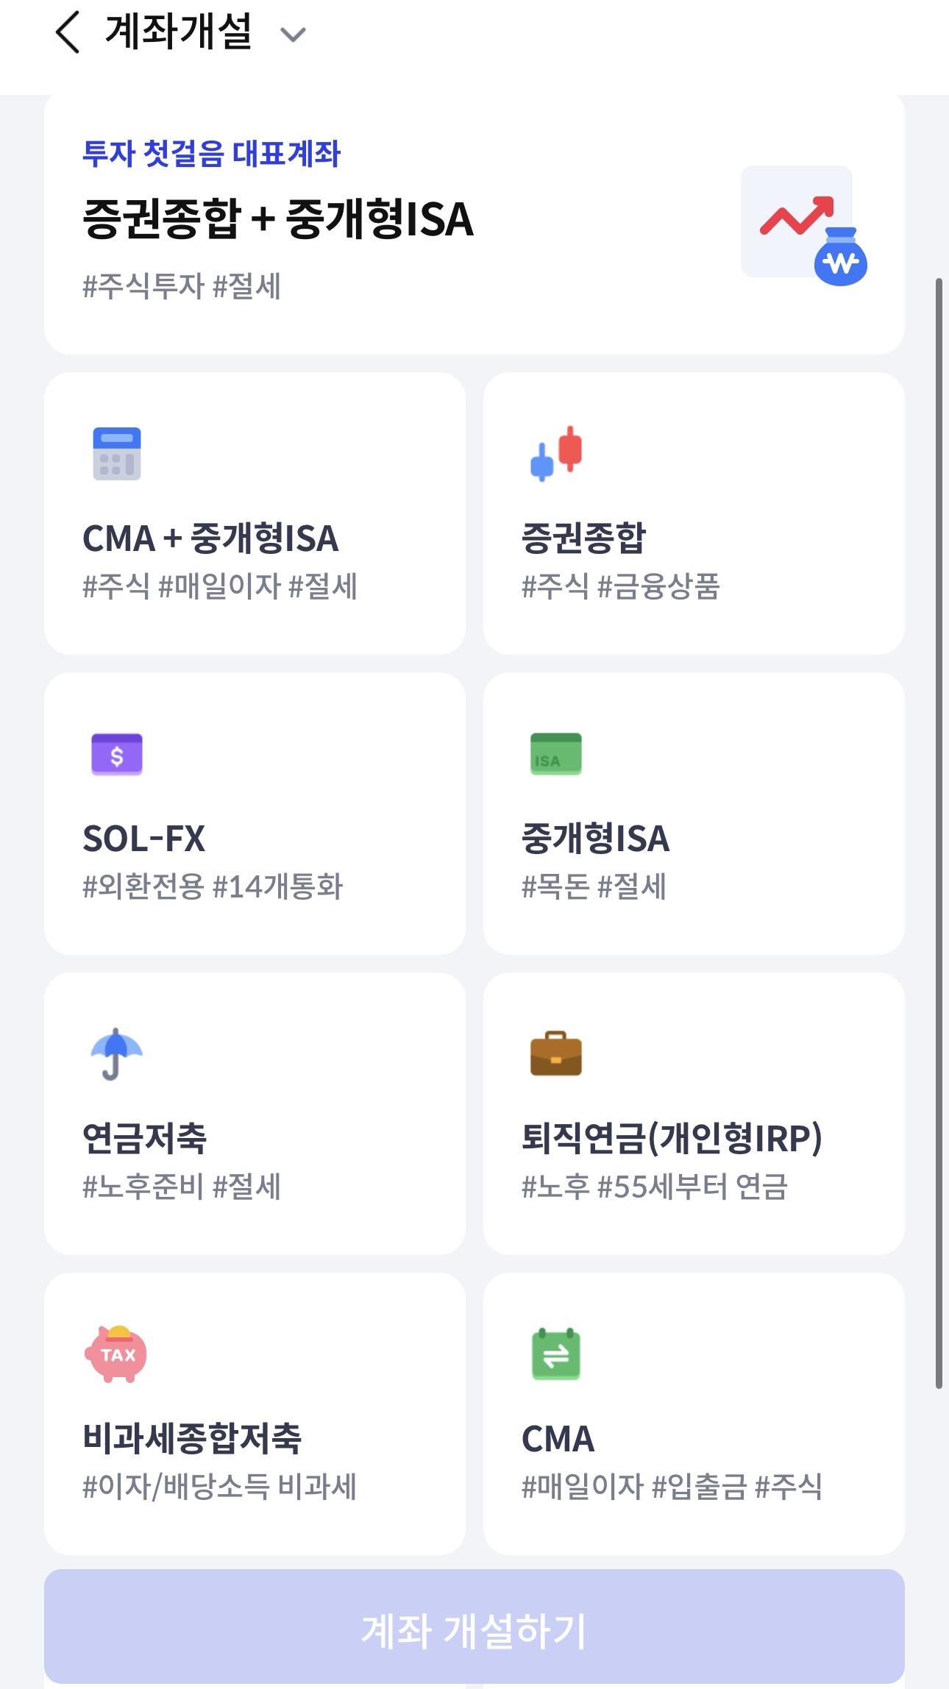Tap the CMA+중개형ISA calculator icon
The width and height of the screenshot is (949, 1689).
click(x=116, y=454)
